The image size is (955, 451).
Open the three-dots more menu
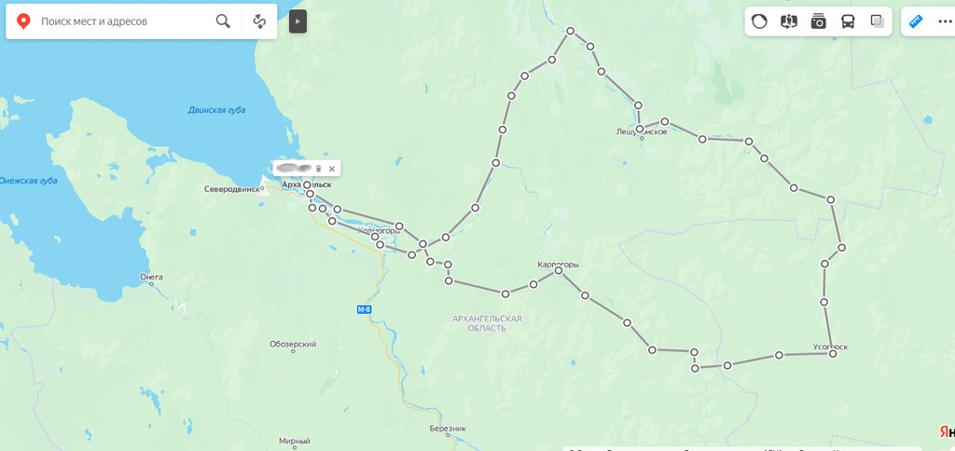tap(945, 22)
